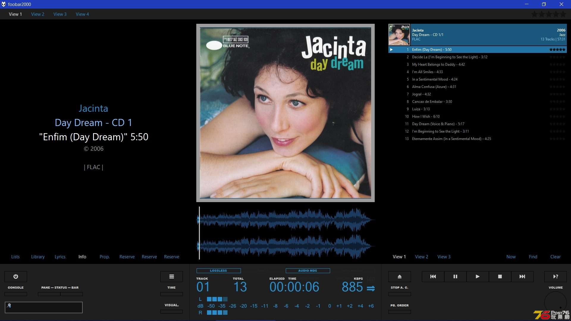The height and width of the screenshot is (321, 571).
Task: Select the Info panel tab
Action: point(82,257)
